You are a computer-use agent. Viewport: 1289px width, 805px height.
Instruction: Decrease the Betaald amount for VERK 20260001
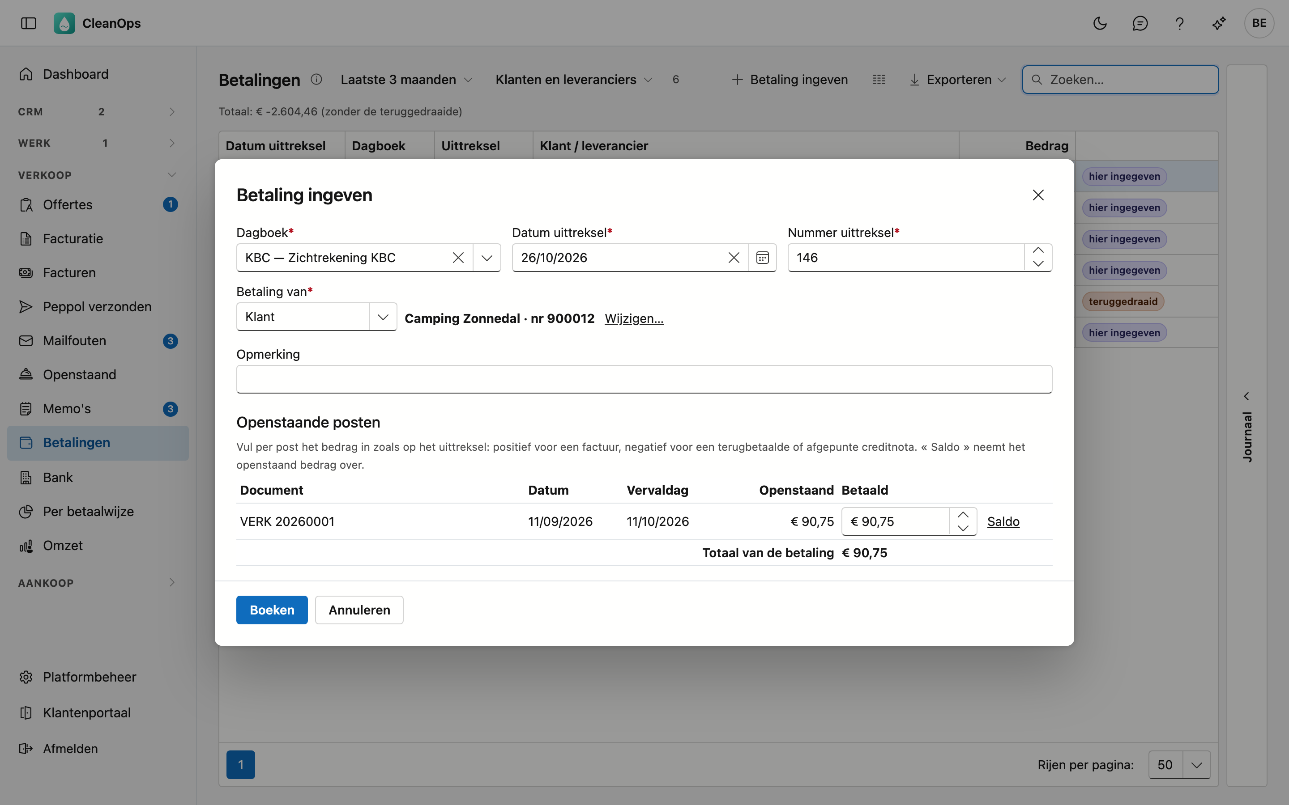[962, 528]
